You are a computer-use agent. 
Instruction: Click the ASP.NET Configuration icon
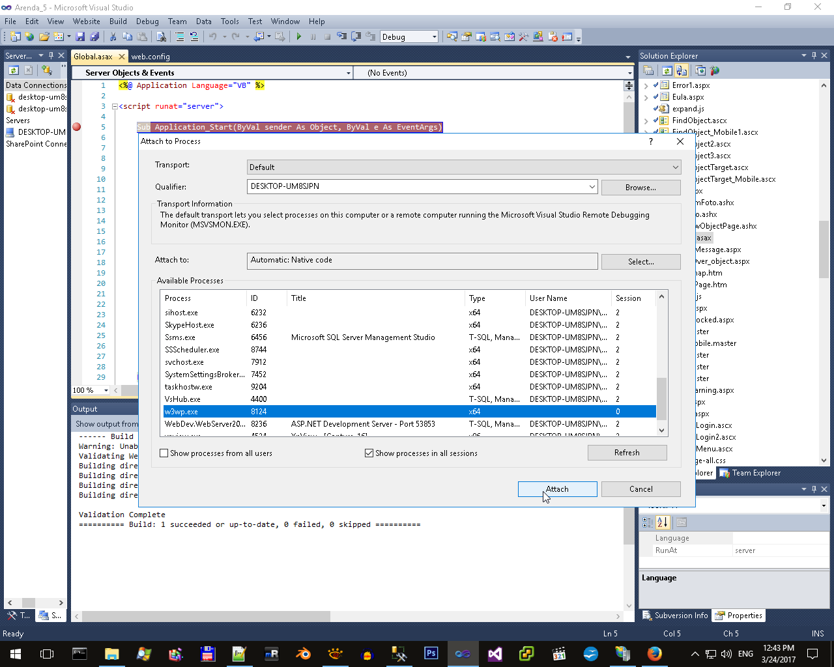click(x=715, y=71)
